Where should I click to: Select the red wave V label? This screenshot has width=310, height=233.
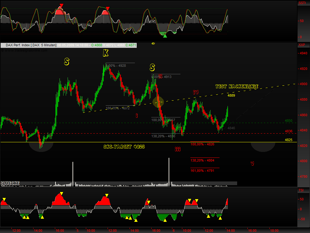[x=252, y=163]
